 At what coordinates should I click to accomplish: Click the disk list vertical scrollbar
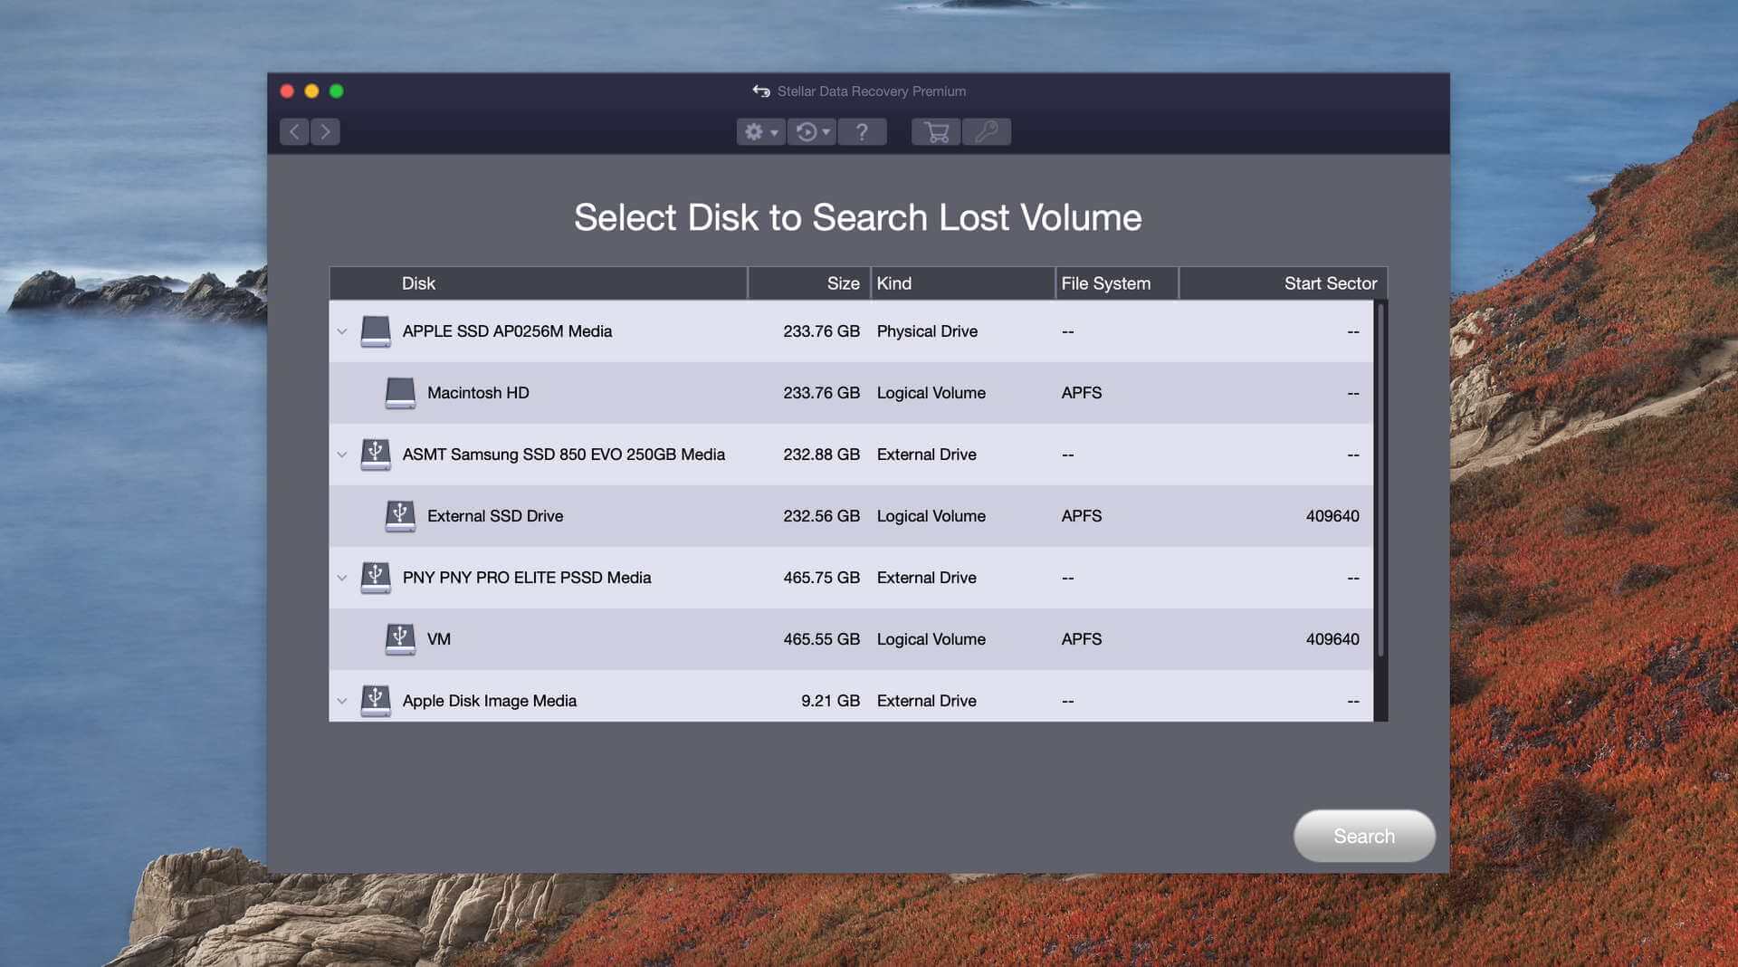click(x=1380, y=480)
